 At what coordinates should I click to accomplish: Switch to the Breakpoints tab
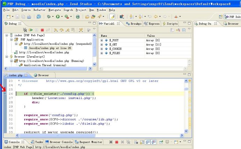[x=134, y=24]
